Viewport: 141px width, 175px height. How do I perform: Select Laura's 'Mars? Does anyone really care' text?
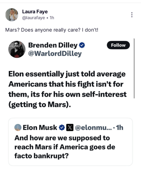point(52,30)
